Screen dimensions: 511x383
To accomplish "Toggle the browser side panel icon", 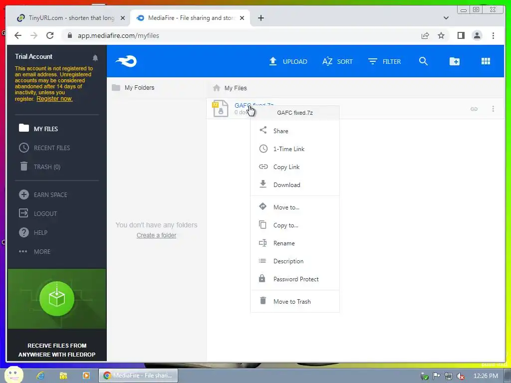I will [x=461, y=35].
